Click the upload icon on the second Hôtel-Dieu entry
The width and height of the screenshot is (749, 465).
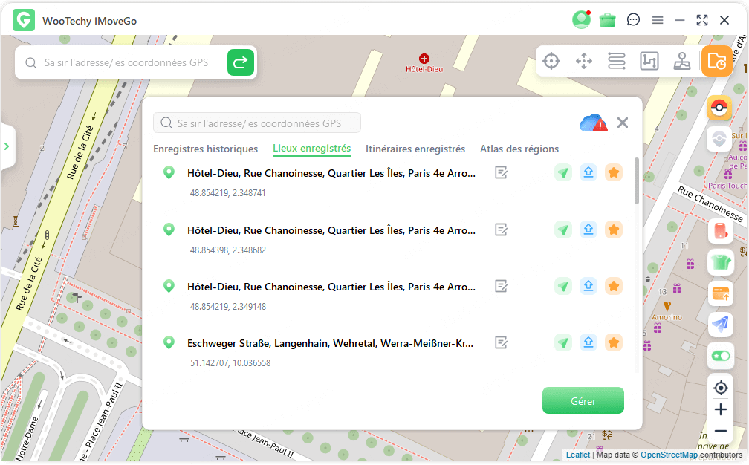click(x=588, y=230)
